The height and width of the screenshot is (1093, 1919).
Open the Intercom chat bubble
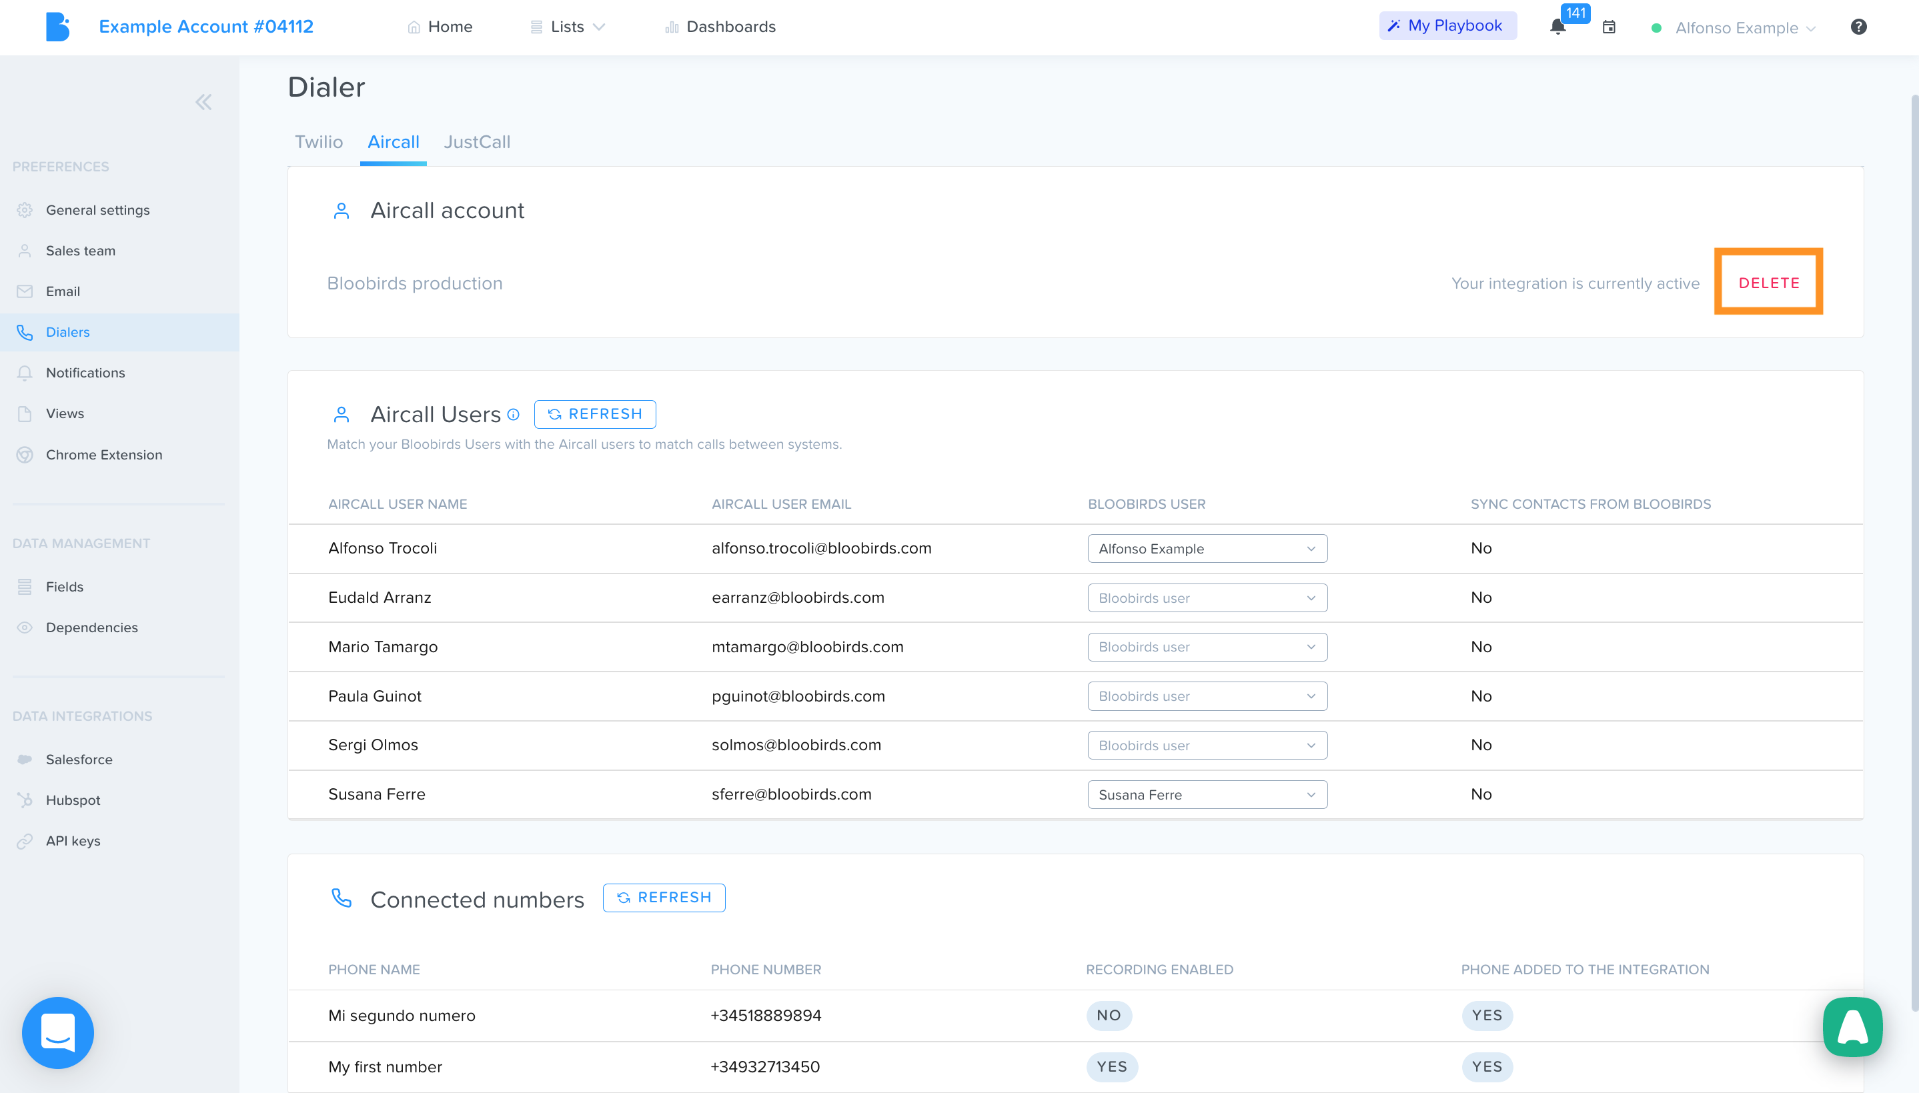tap(58, 1032)
